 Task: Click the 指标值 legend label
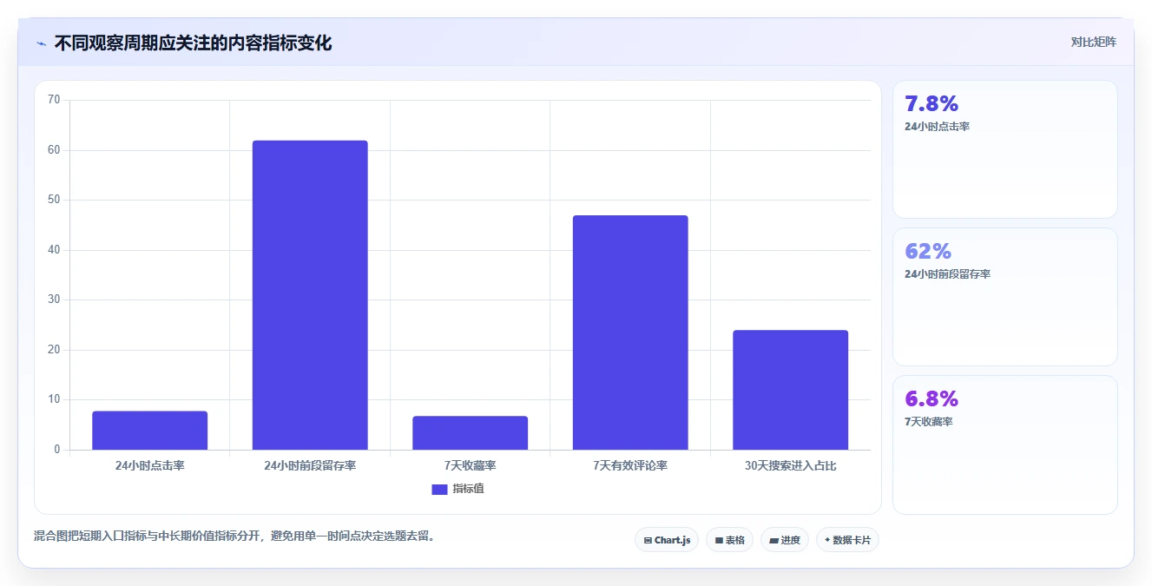(468, 489)
